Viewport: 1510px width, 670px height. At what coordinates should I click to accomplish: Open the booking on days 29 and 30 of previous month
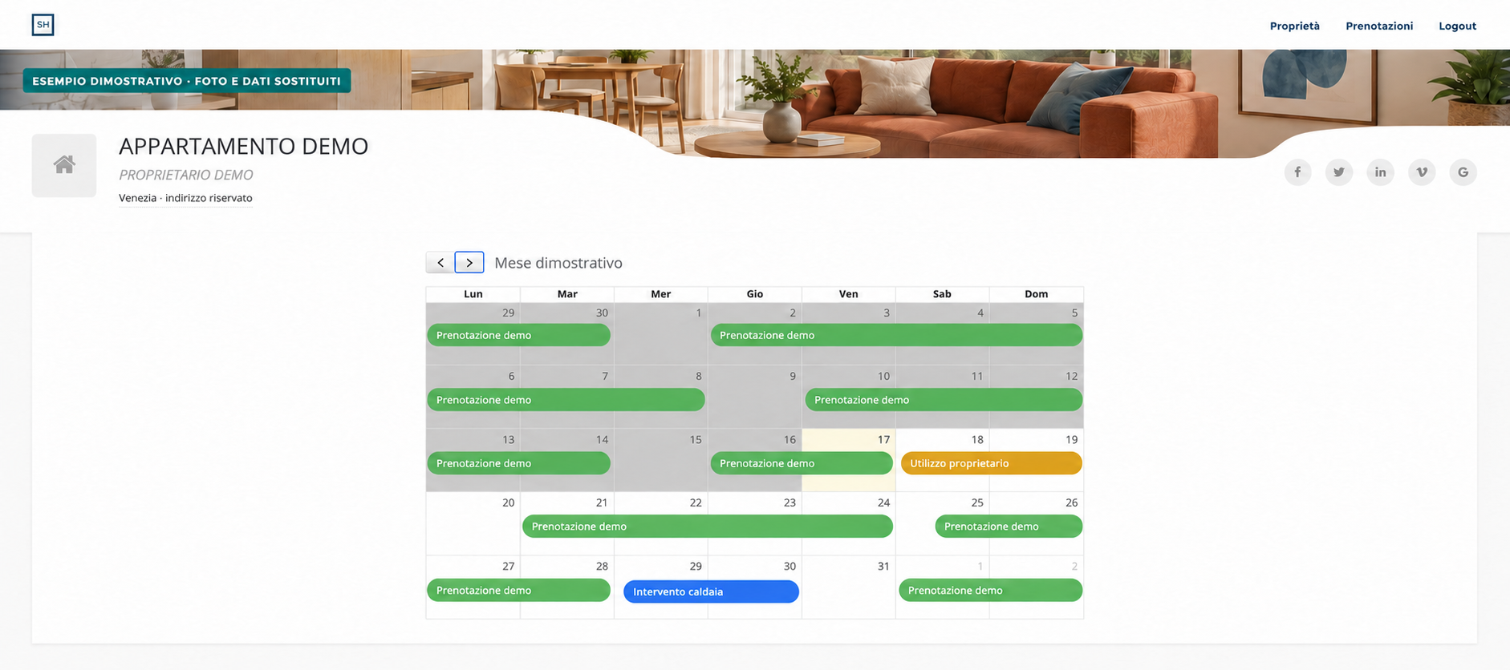518,335
